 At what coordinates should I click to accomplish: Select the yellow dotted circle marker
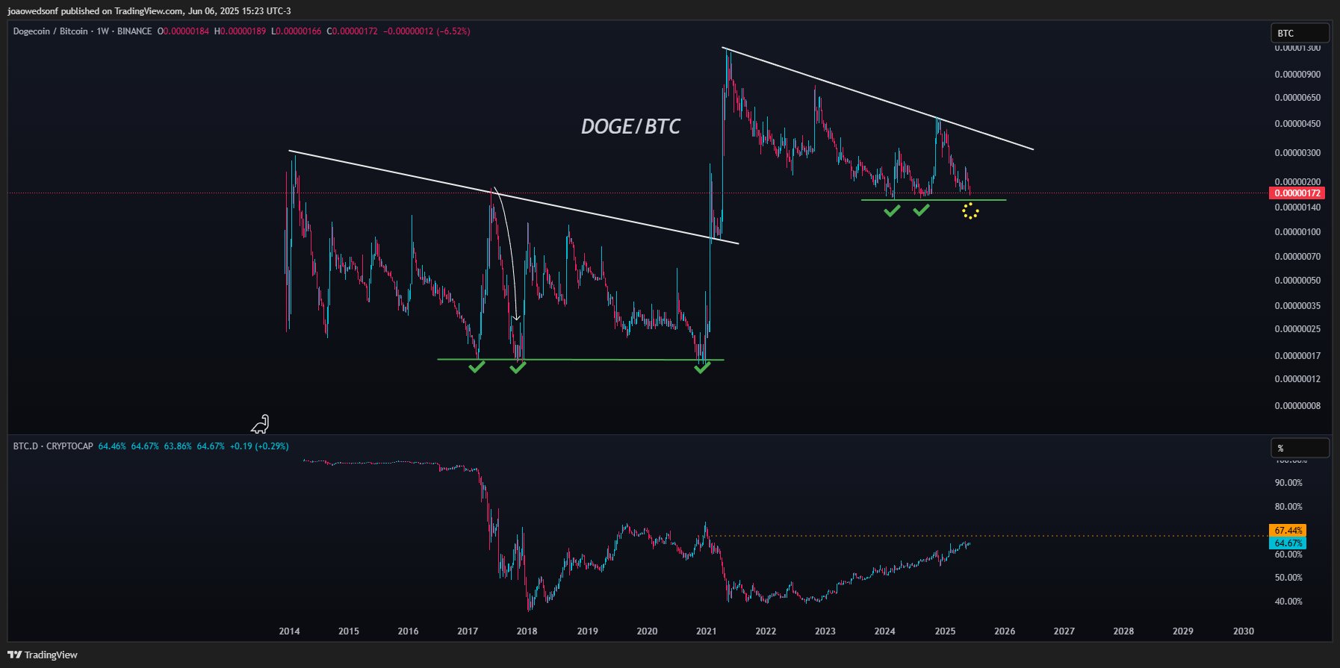[970, 212]
